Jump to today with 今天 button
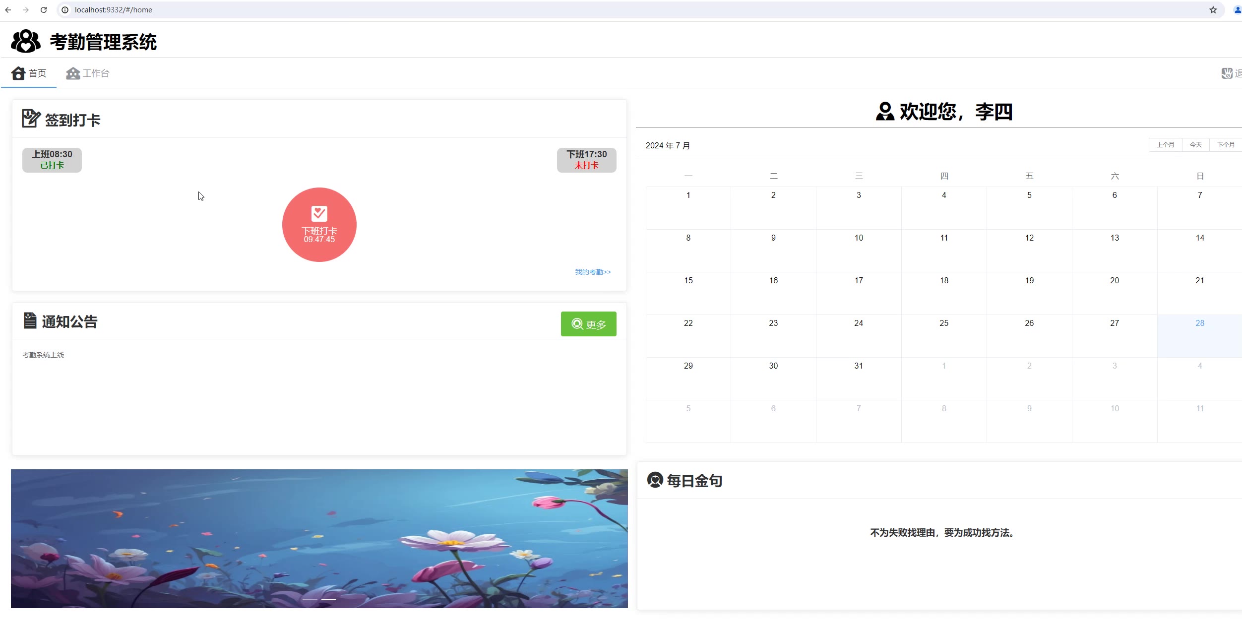The height and width of the screenshot is (633, 1242). coord(1195,145)
